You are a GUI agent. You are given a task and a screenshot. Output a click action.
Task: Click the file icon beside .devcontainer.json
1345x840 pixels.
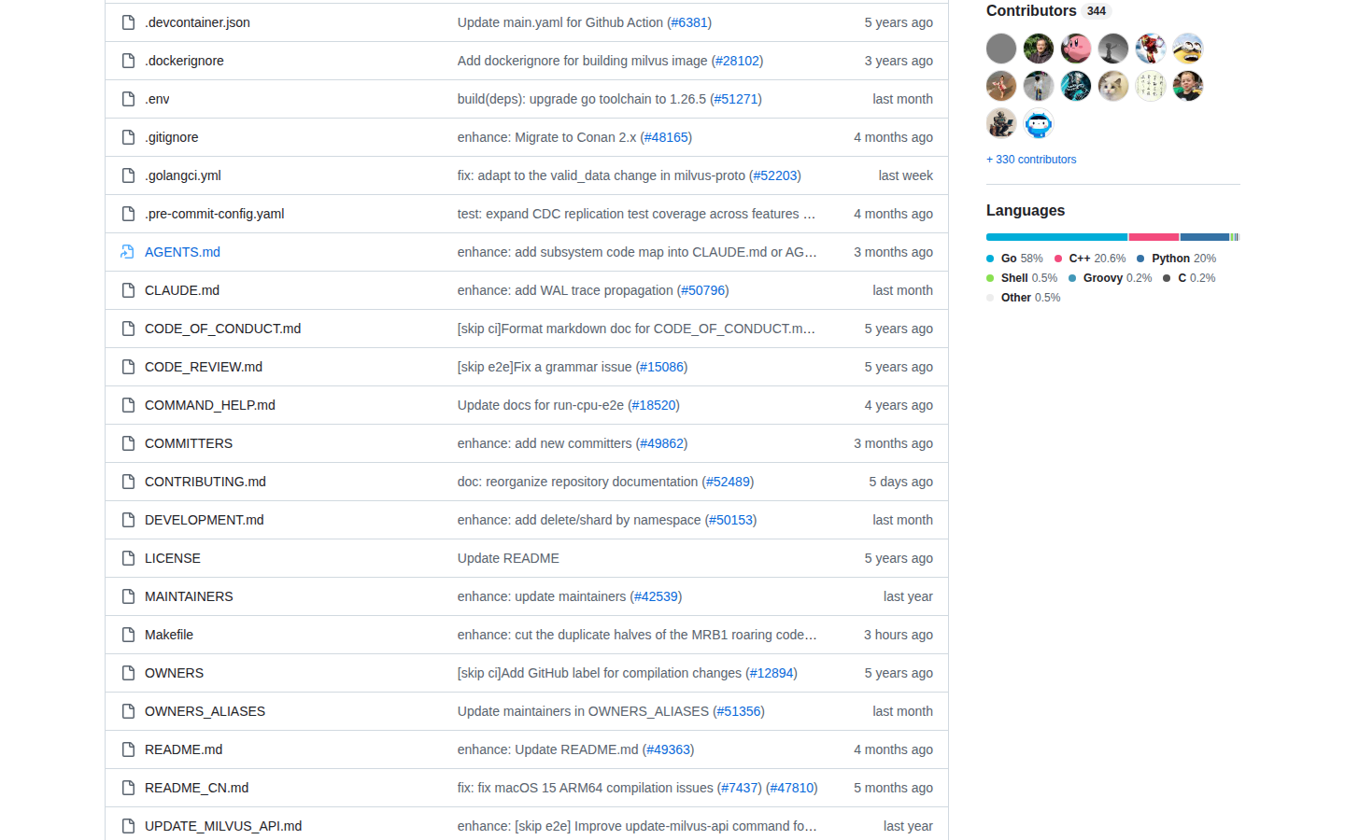click(128, 22)
